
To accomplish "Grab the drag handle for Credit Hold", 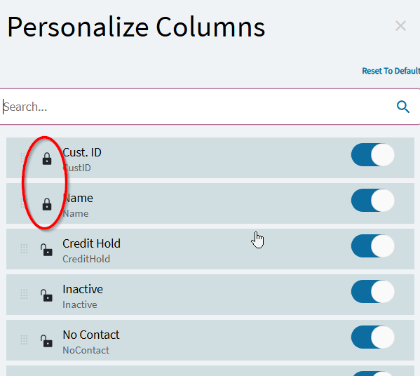I will pos(24,249).
